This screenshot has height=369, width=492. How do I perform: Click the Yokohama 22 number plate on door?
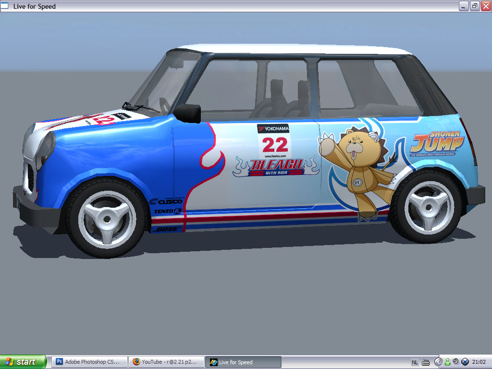[x=273, y=141]
